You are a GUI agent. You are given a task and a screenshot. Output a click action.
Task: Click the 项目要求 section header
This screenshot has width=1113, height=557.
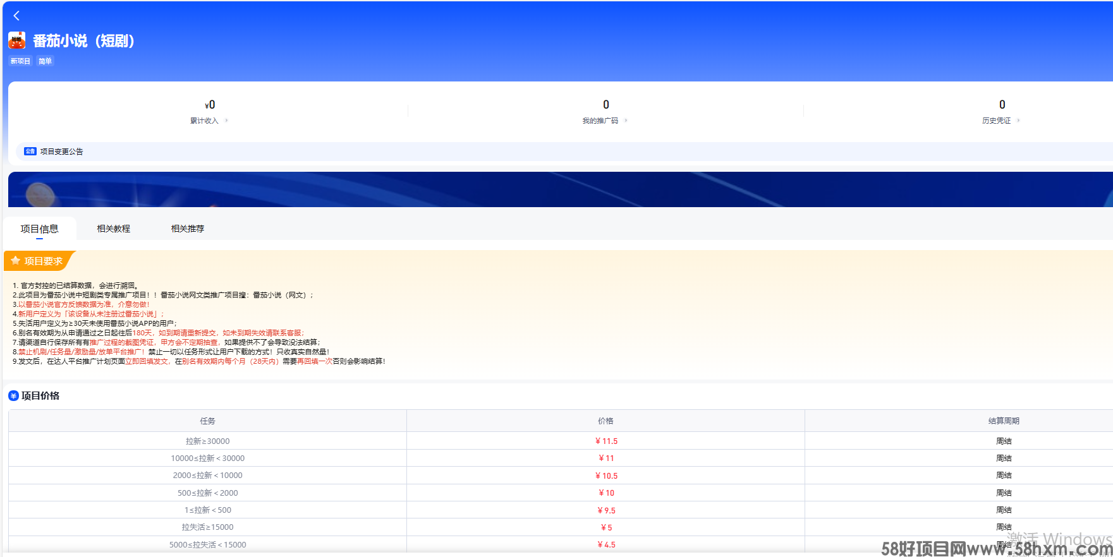[39, 261]
